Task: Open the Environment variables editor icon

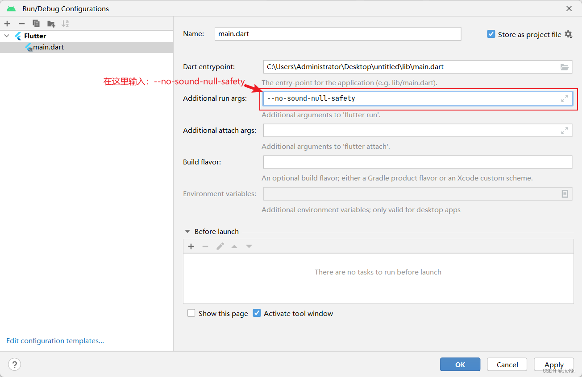Action: click(565, 194)
